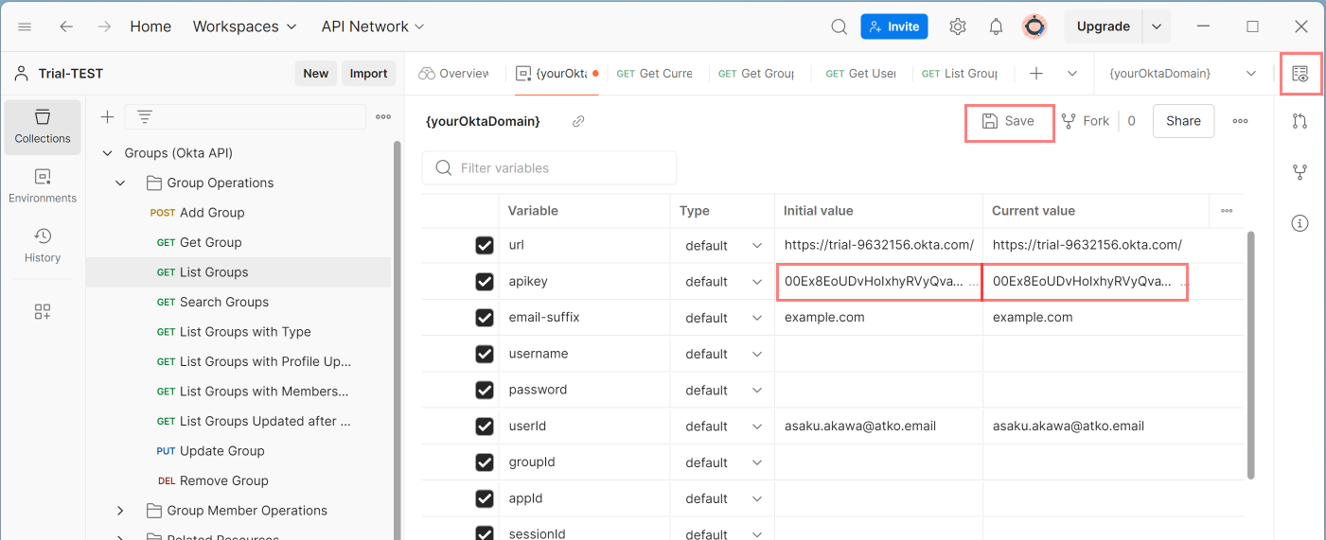Viewport: 1326px width, 540px height.
Task: Click the Save button
Action: tap(1009, 121)
